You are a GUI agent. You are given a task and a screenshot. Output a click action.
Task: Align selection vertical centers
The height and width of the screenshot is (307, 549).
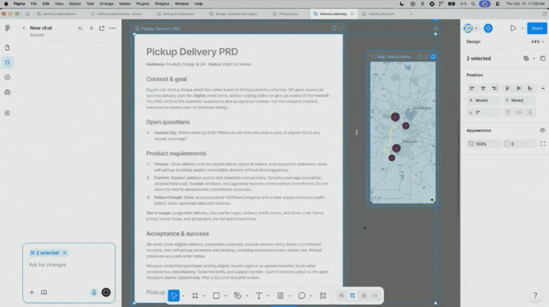519,88
